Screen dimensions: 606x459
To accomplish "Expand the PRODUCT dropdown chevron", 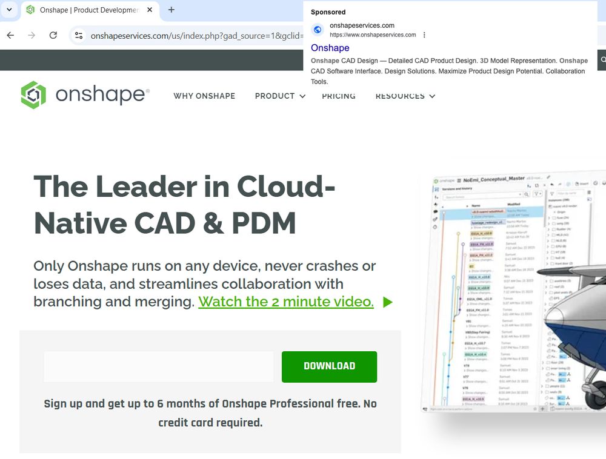I will (x=302, y=96).
